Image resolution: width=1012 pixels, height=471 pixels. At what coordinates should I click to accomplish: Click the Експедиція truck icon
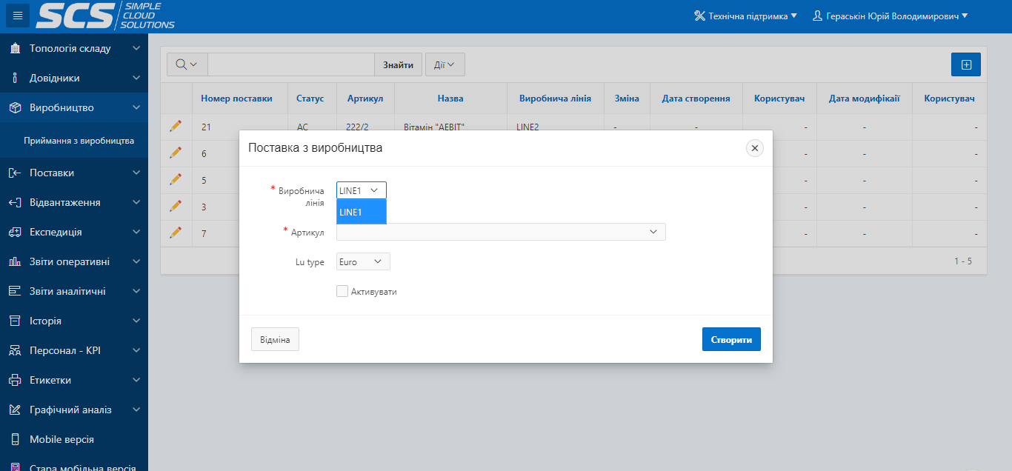tap(15, 232)
